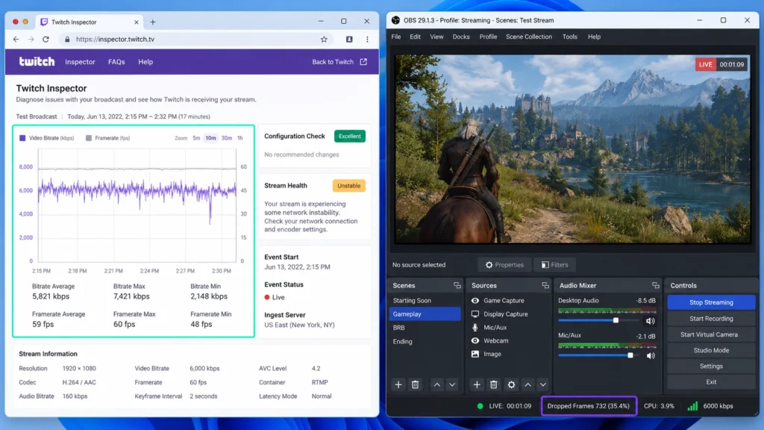Viewport: 764px width, 430px height.
Task: Click Exit button in Controls
Action: (711, 381)
